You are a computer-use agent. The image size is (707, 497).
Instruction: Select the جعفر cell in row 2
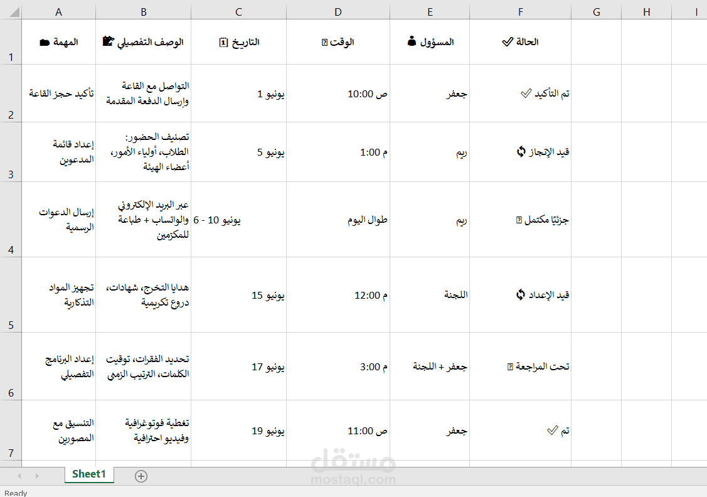click(x=430, y=93)
